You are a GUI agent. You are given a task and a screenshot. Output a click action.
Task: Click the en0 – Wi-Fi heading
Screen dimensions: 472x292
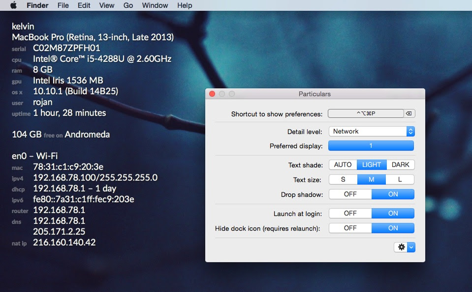pos(34,156)
